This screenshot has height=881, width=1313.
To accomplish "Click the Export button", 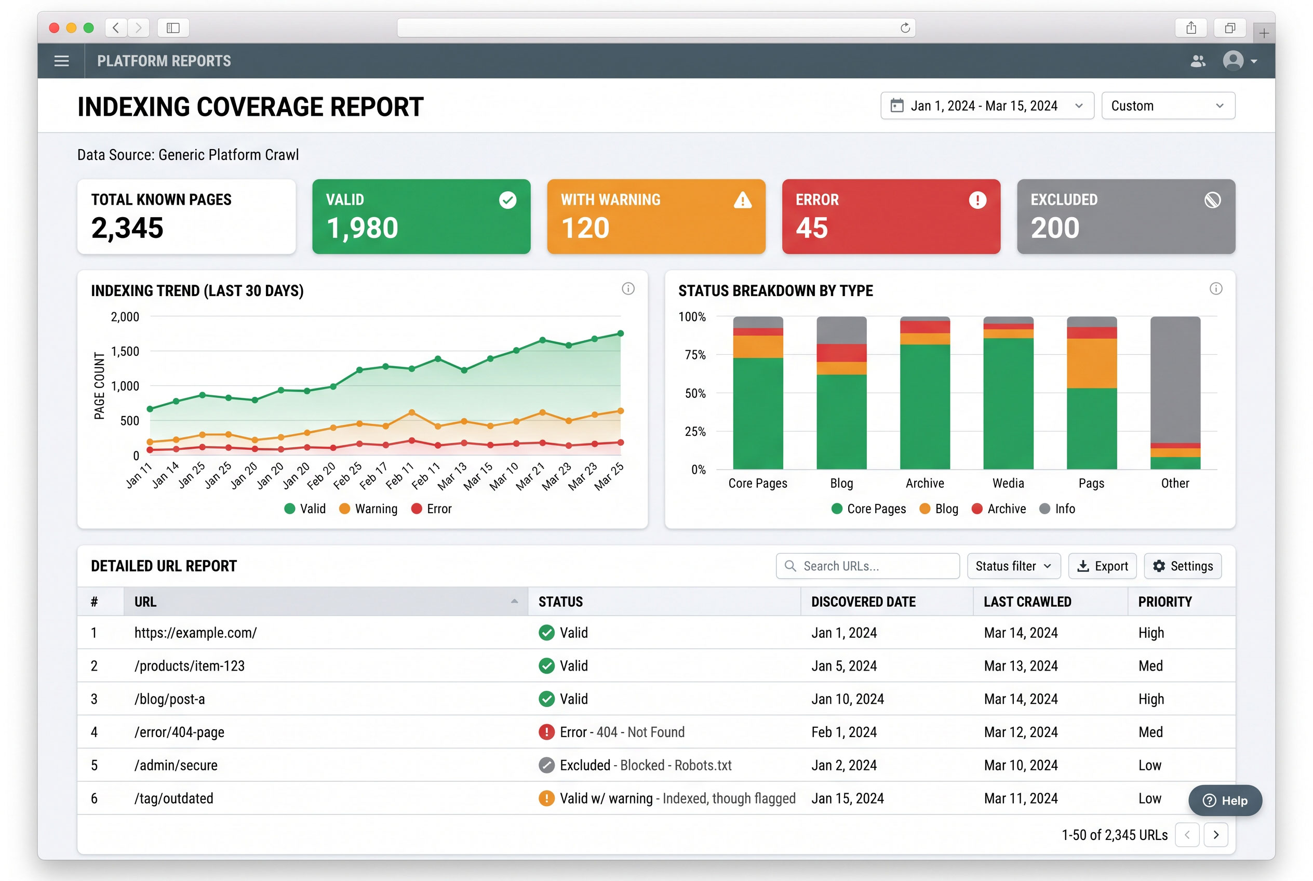I will (1102, 566).
